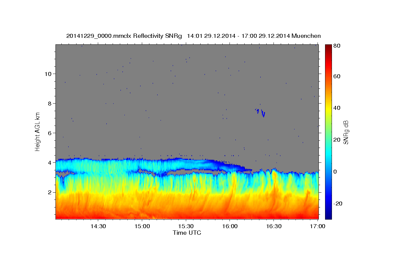Click the colorbar value 80
The image size is (394, 263).
(337, 46)
